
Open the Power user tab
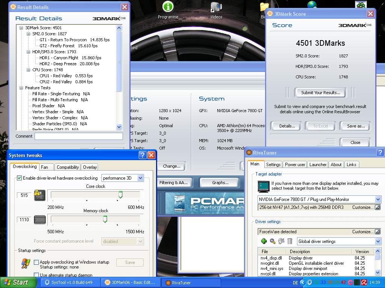click(x=295, y=164)
